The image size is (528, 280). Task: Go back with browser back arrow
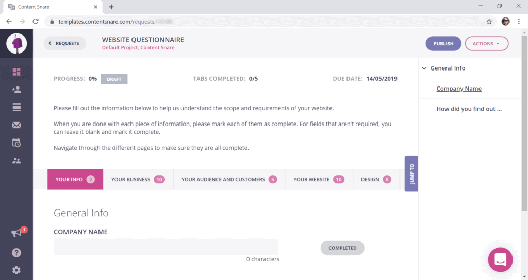(9, 21)
